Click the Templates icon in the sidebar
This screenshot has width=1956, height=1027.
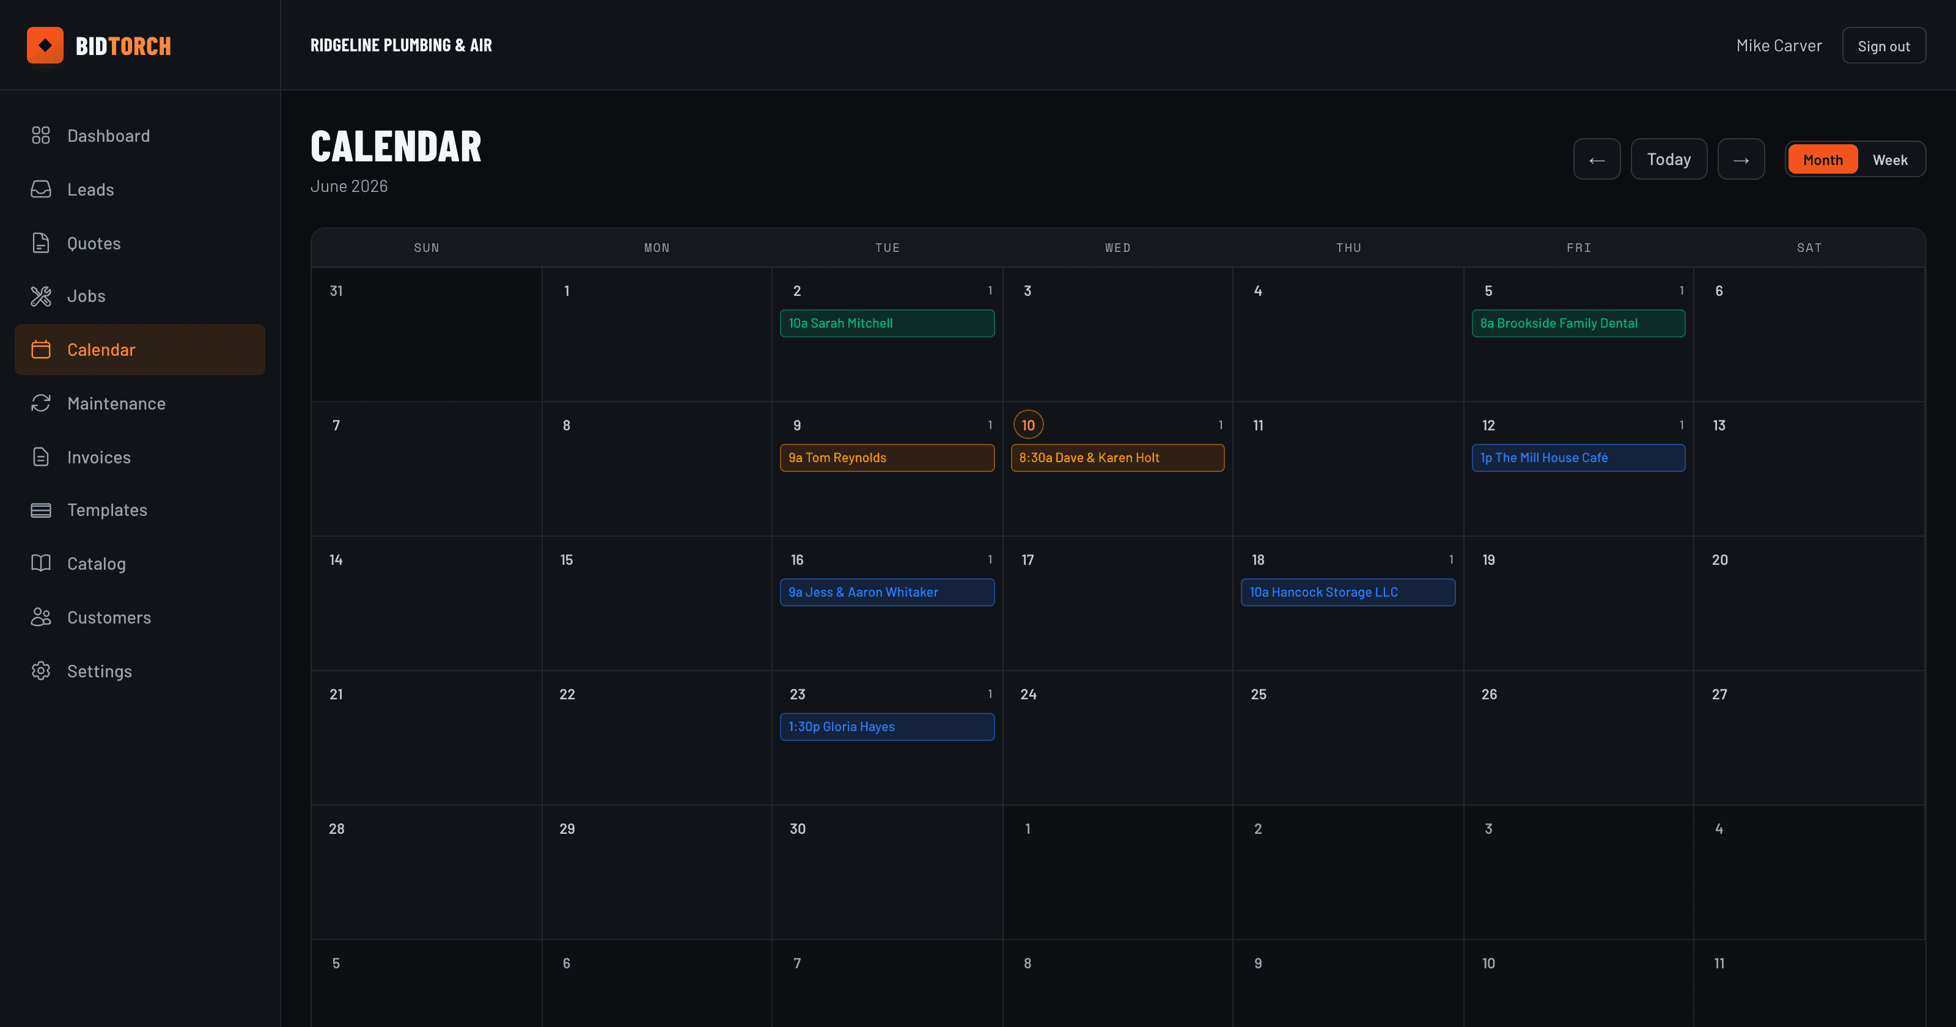point(41,510)
